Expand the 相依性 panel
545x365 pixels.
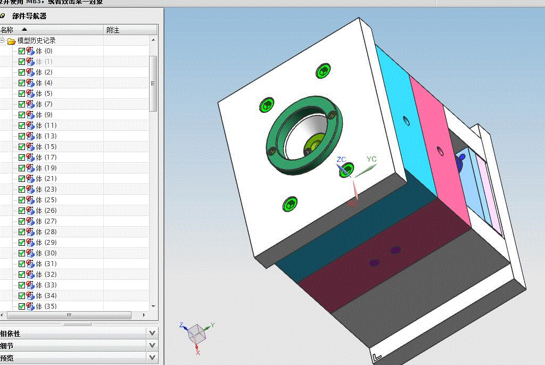[x=152, y=334]
